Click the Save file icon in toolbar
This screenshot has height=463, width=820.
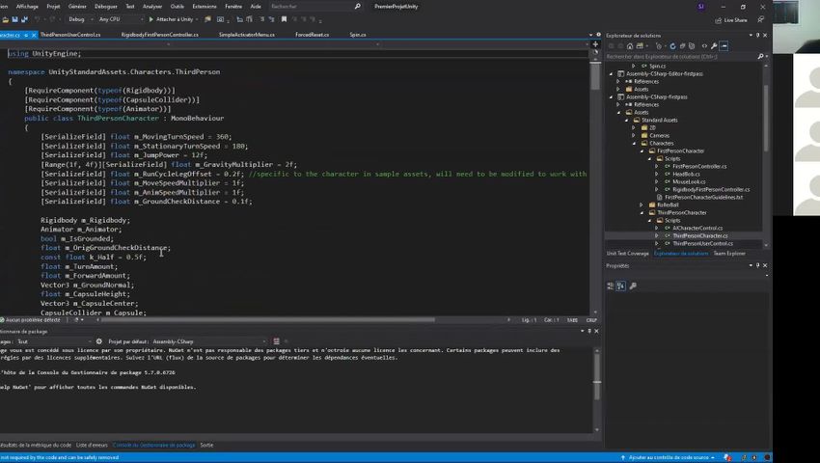pyautogui.click(x=15, y=19)
